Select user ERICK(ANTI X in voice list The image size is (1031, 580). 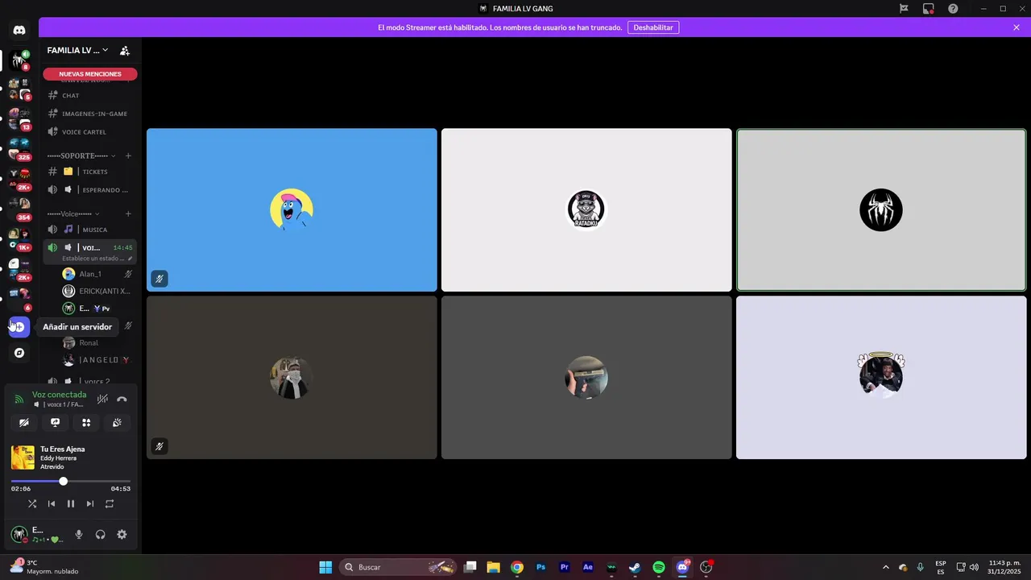point(96,292)
